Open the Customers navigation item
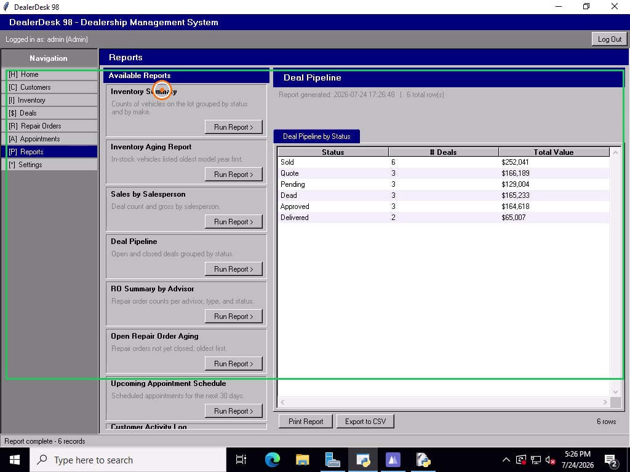This screenshot has height=472, width=630. pyautogui.click(x=49, y=87)
